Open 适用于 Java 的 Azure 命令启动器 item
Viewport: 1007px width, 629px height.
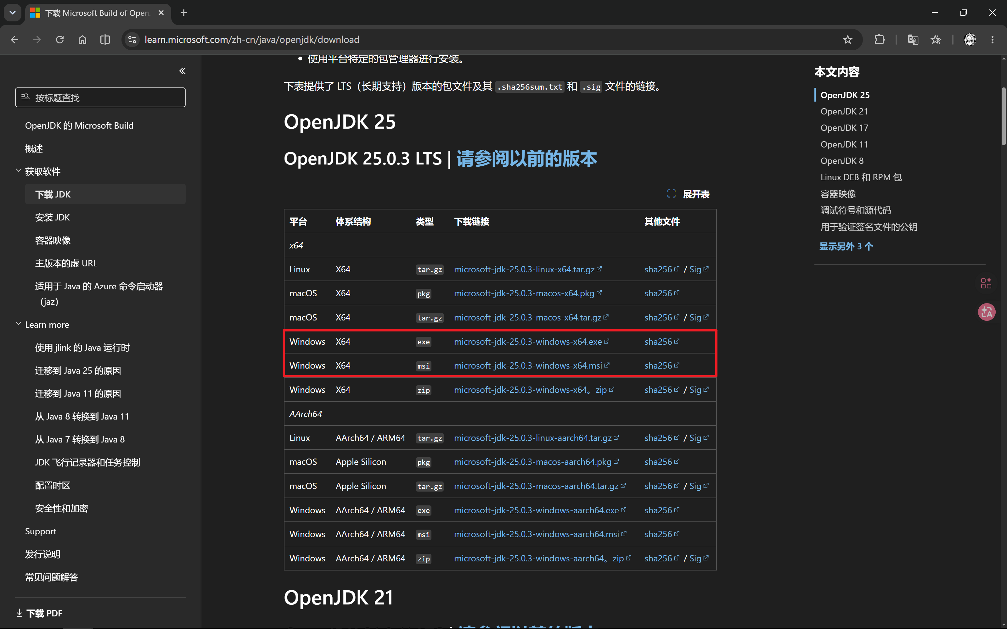click(98, 294)
